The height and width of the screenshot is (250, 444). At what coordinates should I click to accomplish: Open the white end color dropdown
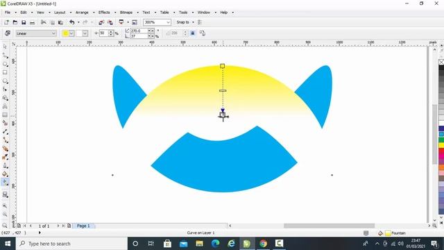[x=85, y=33]
